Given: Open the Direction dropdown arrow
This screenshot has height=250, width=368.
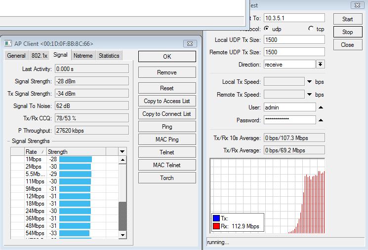Looking at the screenshot, I should point(320,65).
